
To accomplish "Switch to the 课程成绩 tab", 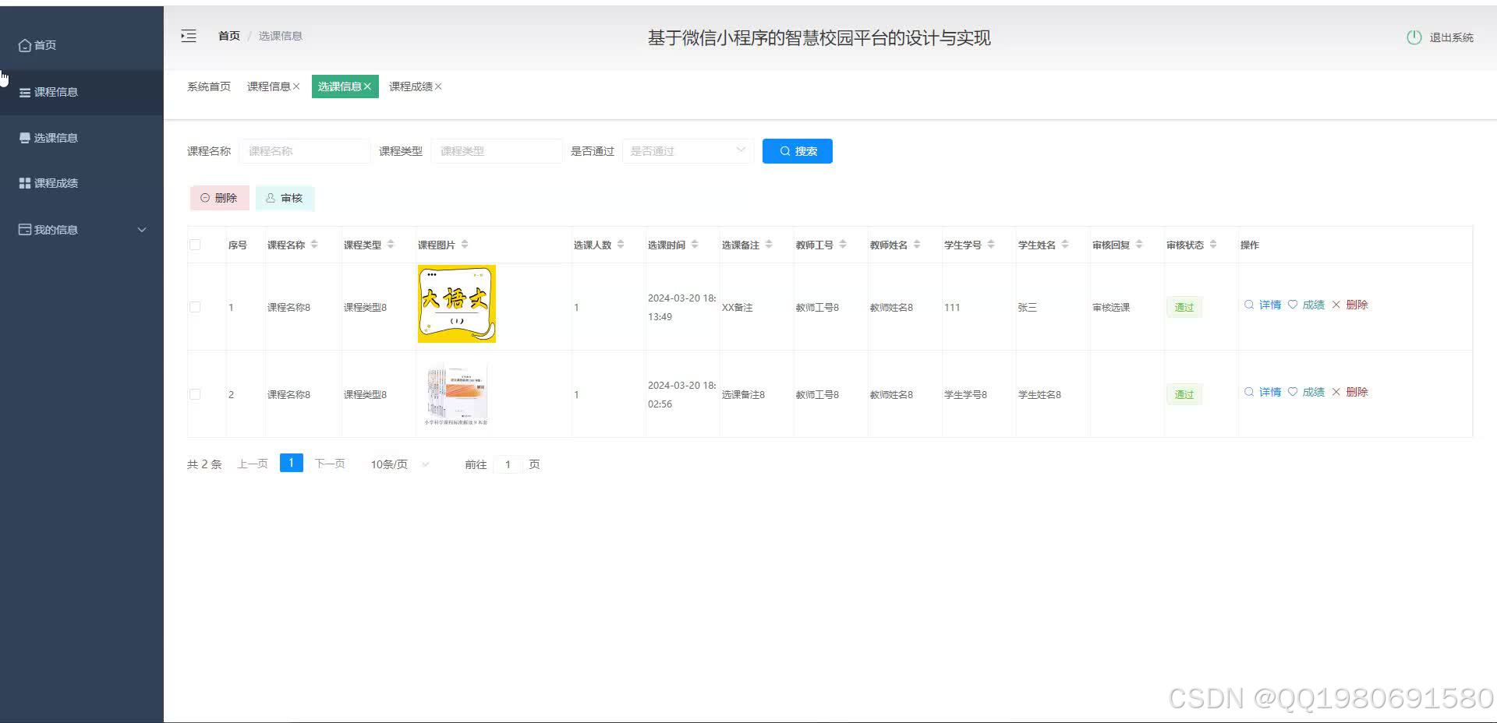I will (411, 86).
